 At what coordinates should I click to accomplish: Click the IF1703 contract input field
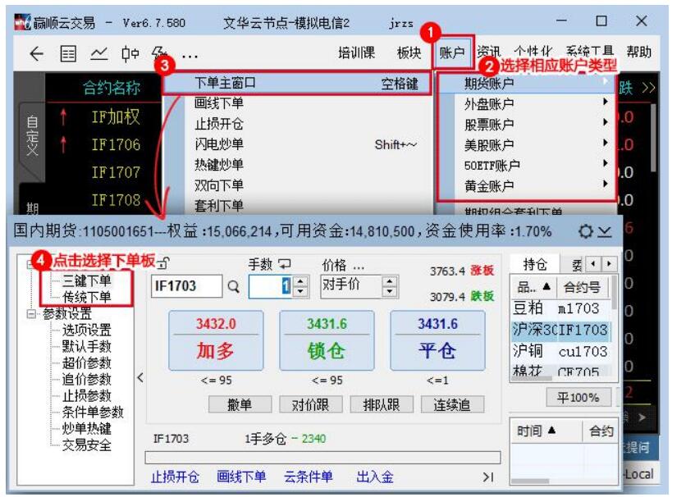186,286
